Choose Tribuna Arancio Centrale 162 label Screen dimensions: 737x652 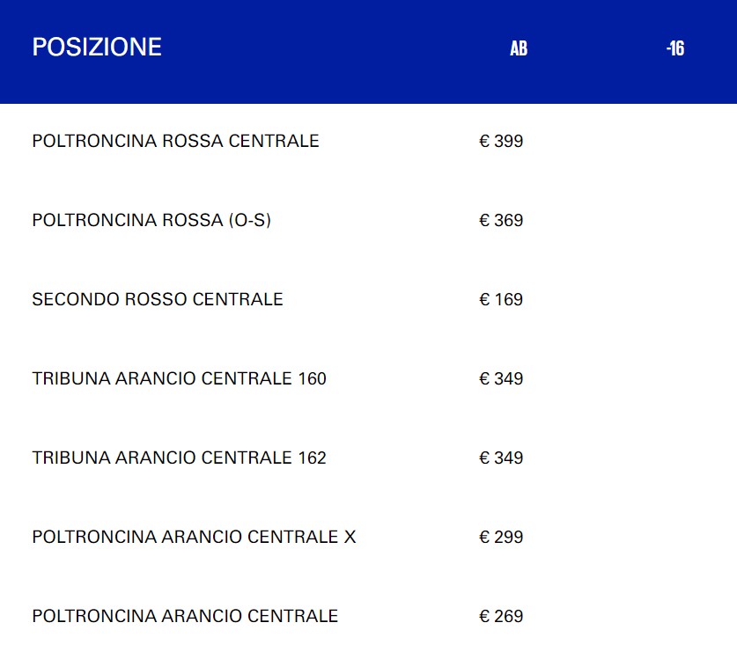point(179,458)
